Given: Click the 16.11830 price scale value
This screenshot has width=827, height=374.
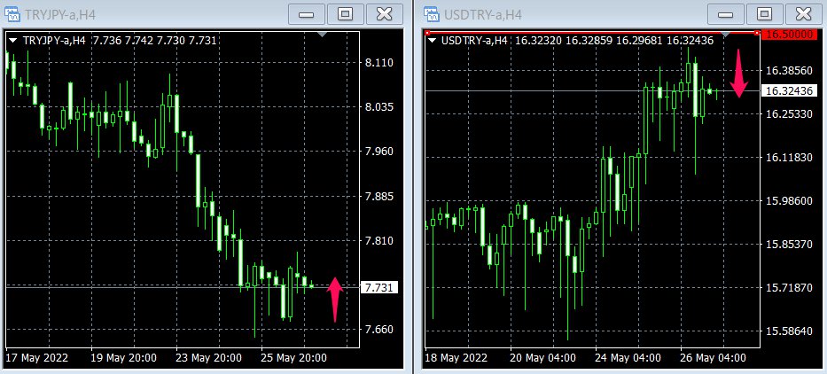Looking at the screenshot, I should coord(789,158).
